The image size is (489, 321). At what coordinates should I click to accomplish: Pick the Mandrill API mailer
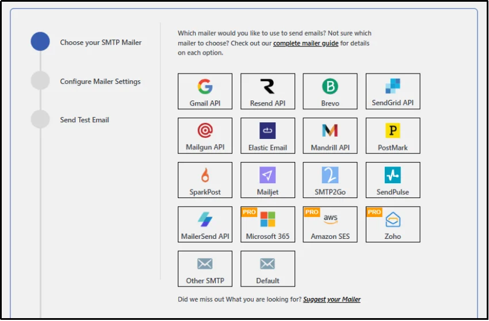(x=330, y=136)
